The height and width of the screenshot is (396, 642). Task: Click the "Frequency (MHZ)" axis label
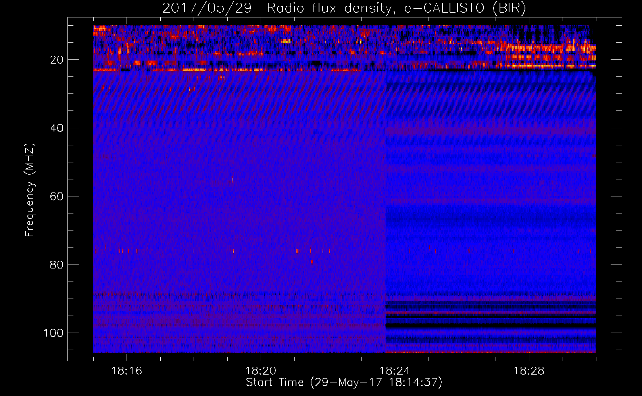pyautogui.click(x=30, y=190)
